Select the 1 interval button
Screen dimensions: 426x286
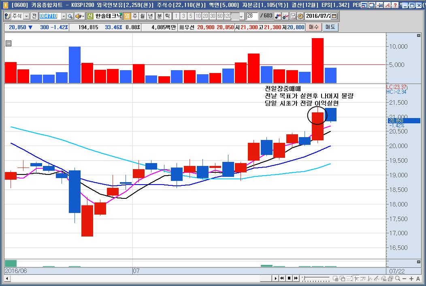tap(176, 16)
